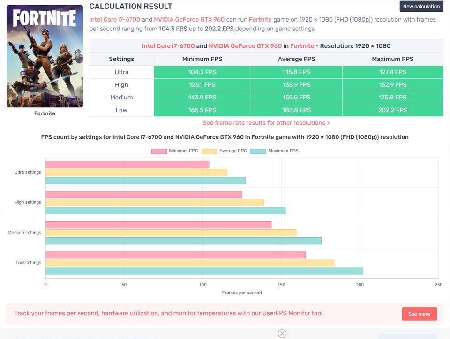This screenshot has width=450, height=339.
Task: Click the Settings column header
Action: click(122, 59)
